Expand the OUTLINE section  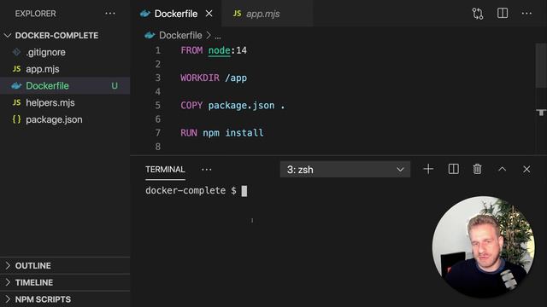click(65, 265)
